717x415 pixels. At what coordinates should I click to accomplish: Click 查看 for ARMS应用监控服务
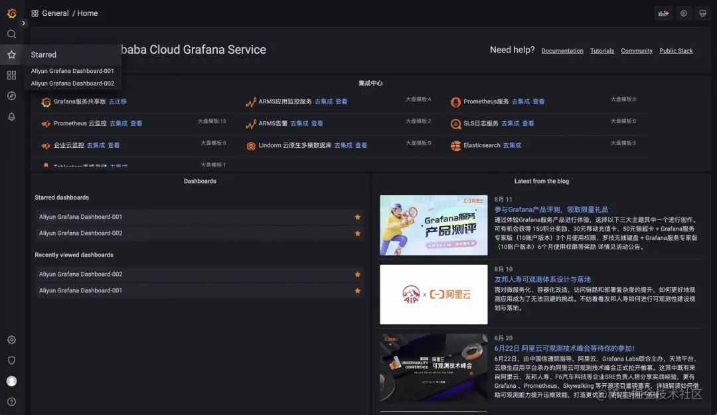pos(342,101)
